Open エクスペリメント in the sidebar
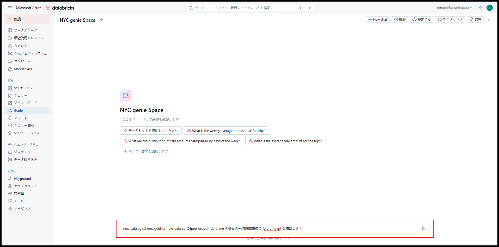This screenshot has height=247, width=499. pos(27,186)
